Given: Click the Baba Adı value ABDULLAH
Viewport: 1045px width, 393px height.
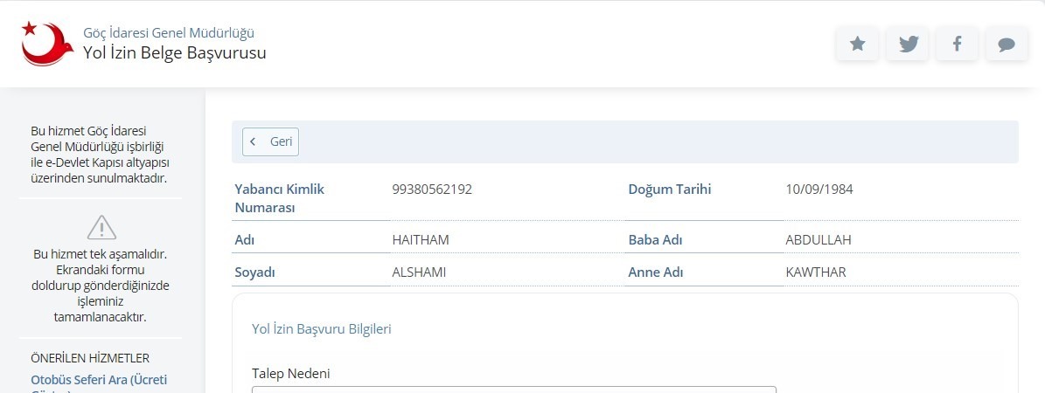Looking at the screenshot, I should pos(819,239).
